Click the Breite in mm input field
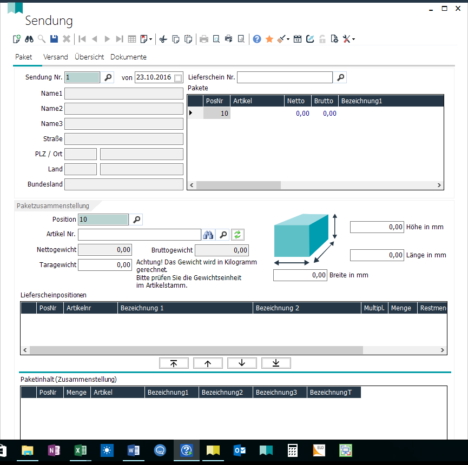 click(x=300, y=275)
